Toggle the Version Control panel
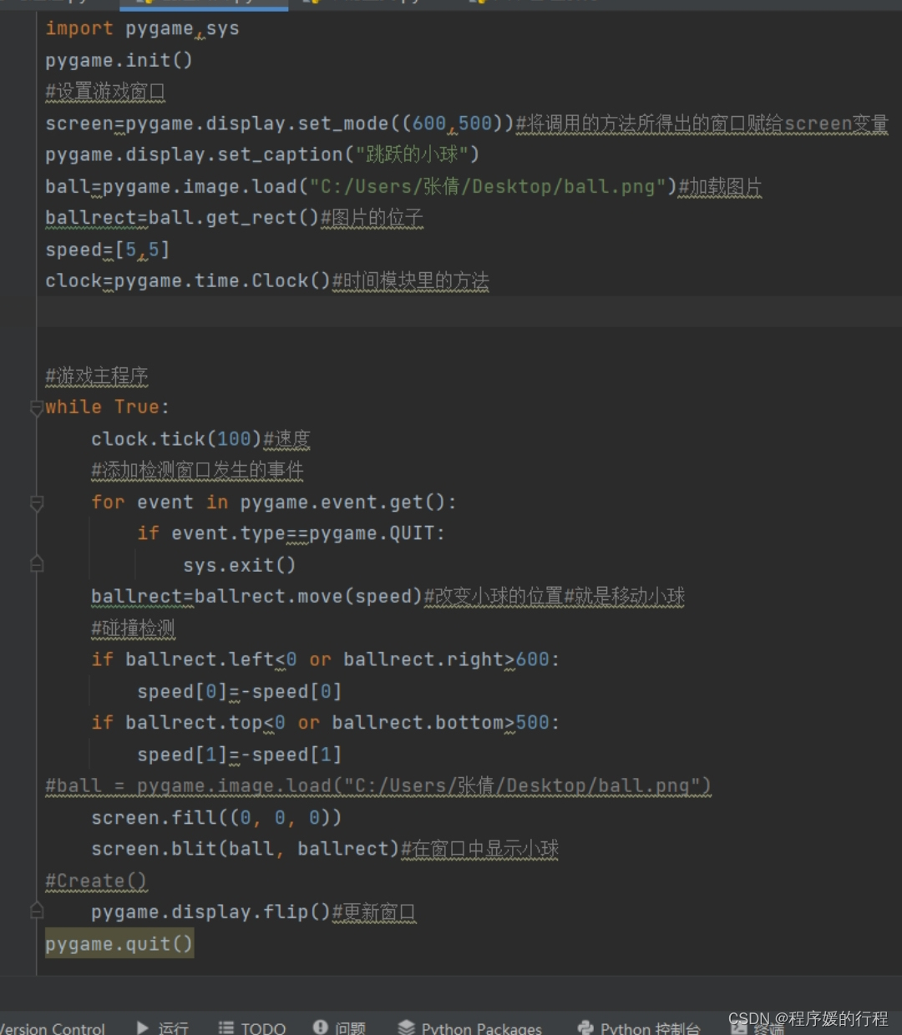 52,1027
